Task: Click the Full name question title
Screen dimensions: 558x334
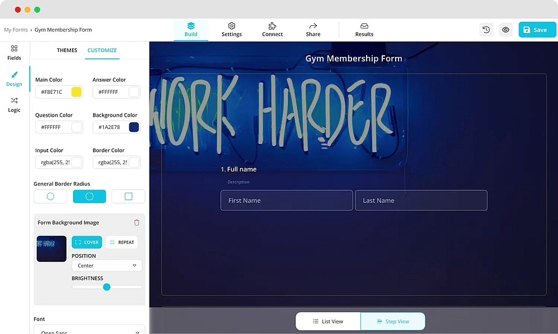Action: [242, 169]
